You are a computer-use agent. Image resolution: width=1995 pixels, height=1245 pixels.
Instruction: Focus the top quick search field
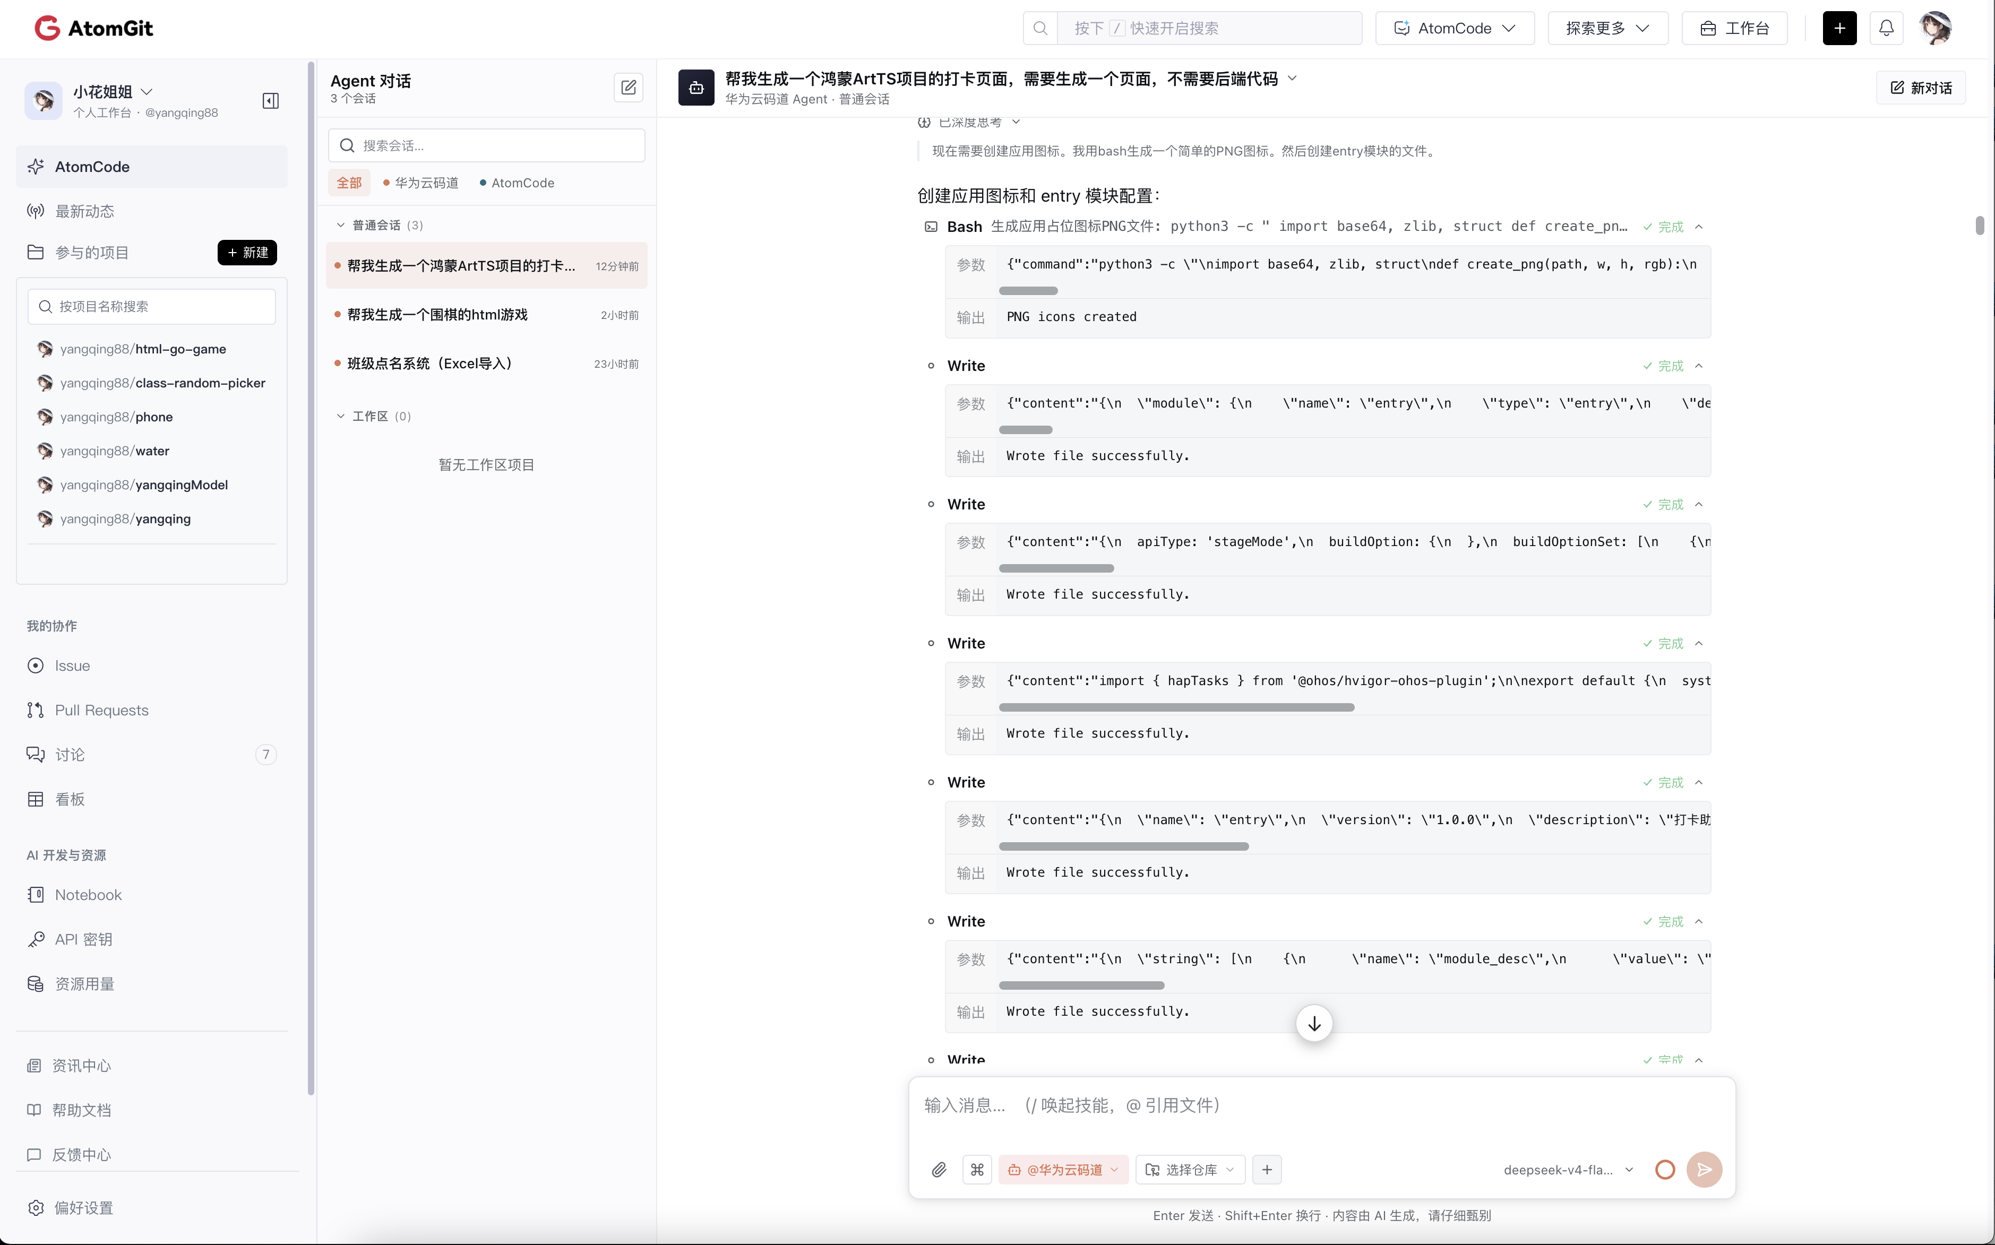[x=1209, y=28]
